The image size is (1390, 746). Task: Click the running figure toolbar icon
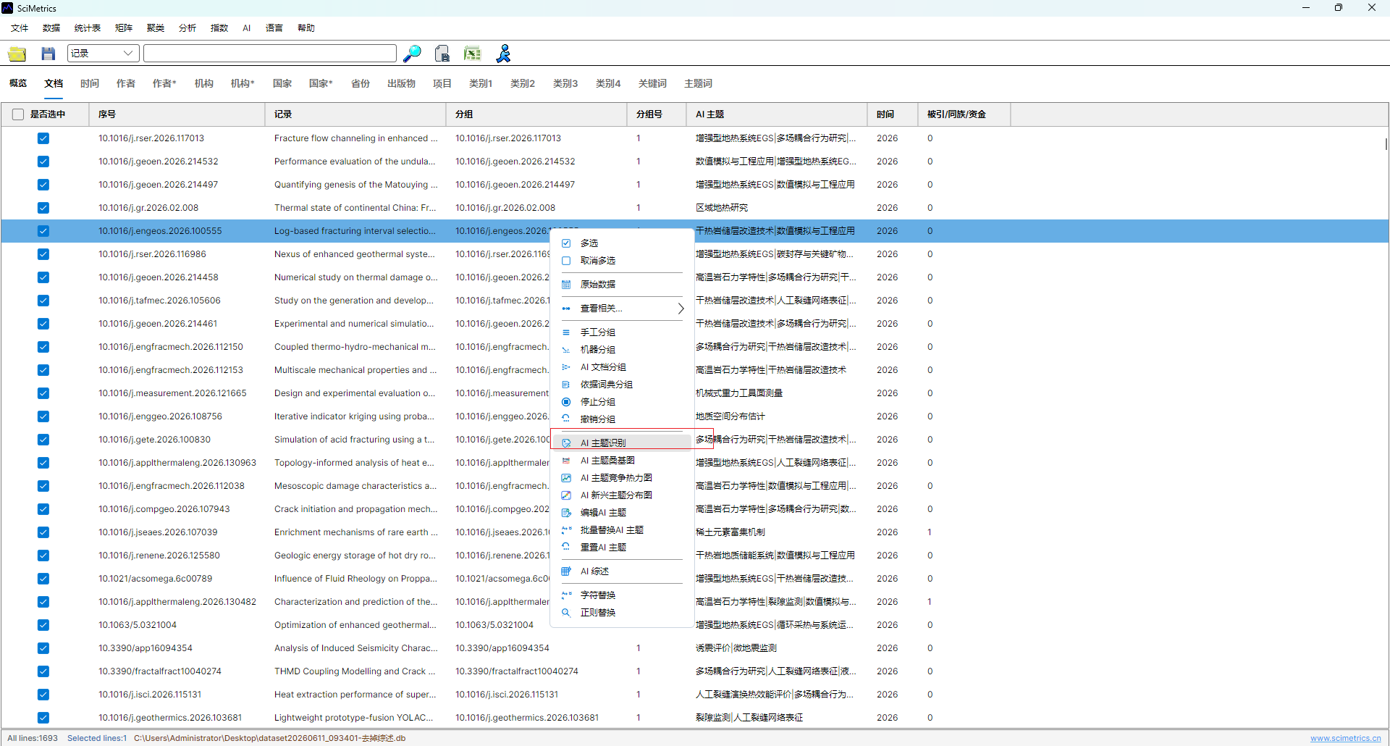503,54
